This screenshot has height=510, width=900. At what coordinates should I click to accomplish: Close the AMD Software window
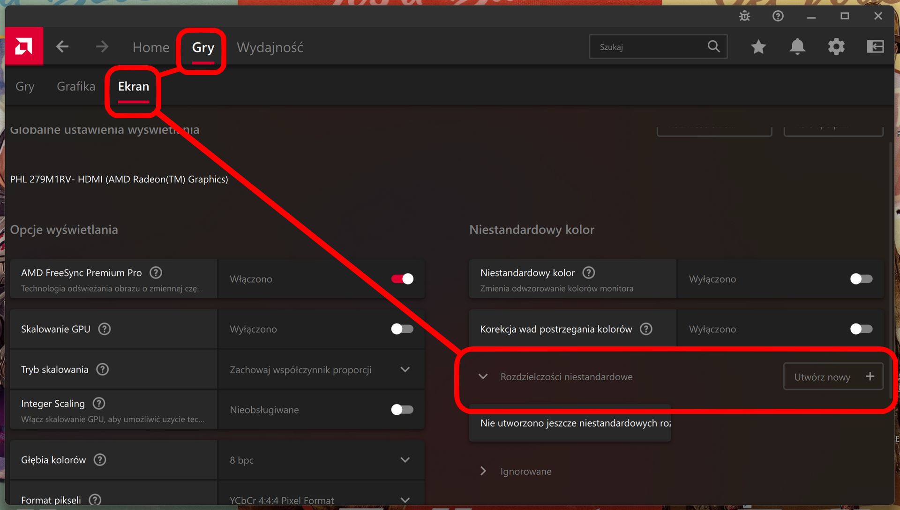(x=878, y=16)
